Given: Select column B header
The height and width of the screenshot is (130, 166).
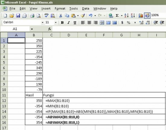Looking at the screenshot, I should coord(34,35).
